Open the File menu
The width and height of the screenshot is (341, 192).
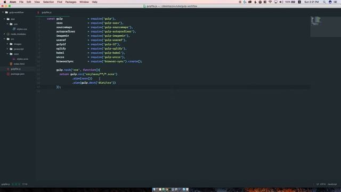21,2
